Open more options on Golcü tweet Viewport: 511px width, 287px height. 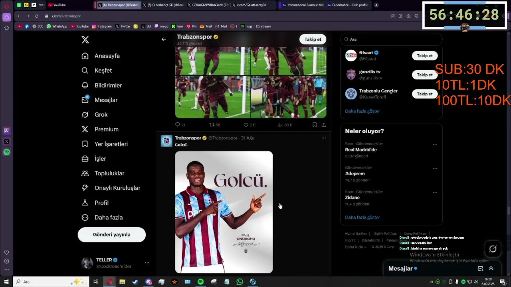click(x=324, y=138)
